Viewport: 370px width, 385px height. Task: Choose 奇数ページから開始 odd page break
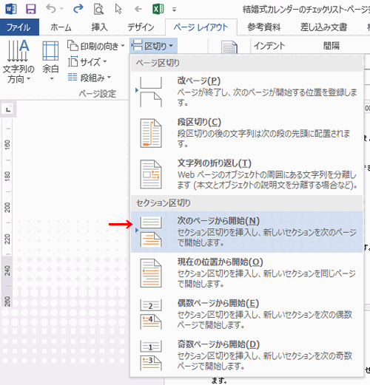(247, 355)
